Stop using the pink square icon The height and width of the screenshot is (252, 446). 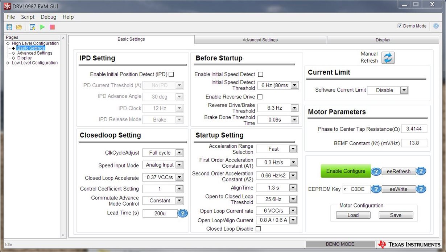[x=52, y=27]
